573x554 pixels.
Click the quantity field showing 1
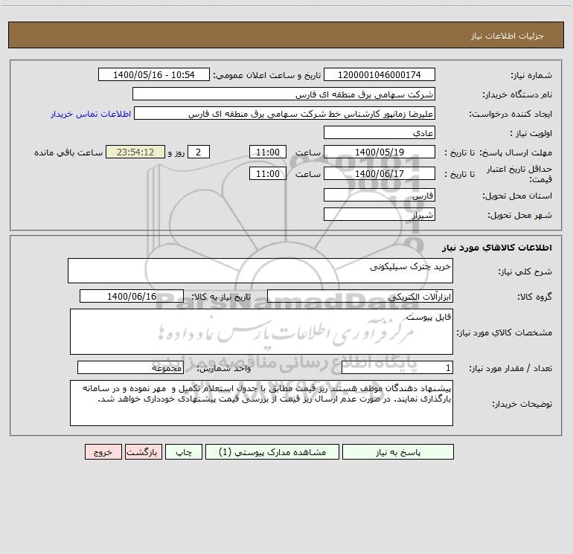pyautogui.click(x=397, y=368)
